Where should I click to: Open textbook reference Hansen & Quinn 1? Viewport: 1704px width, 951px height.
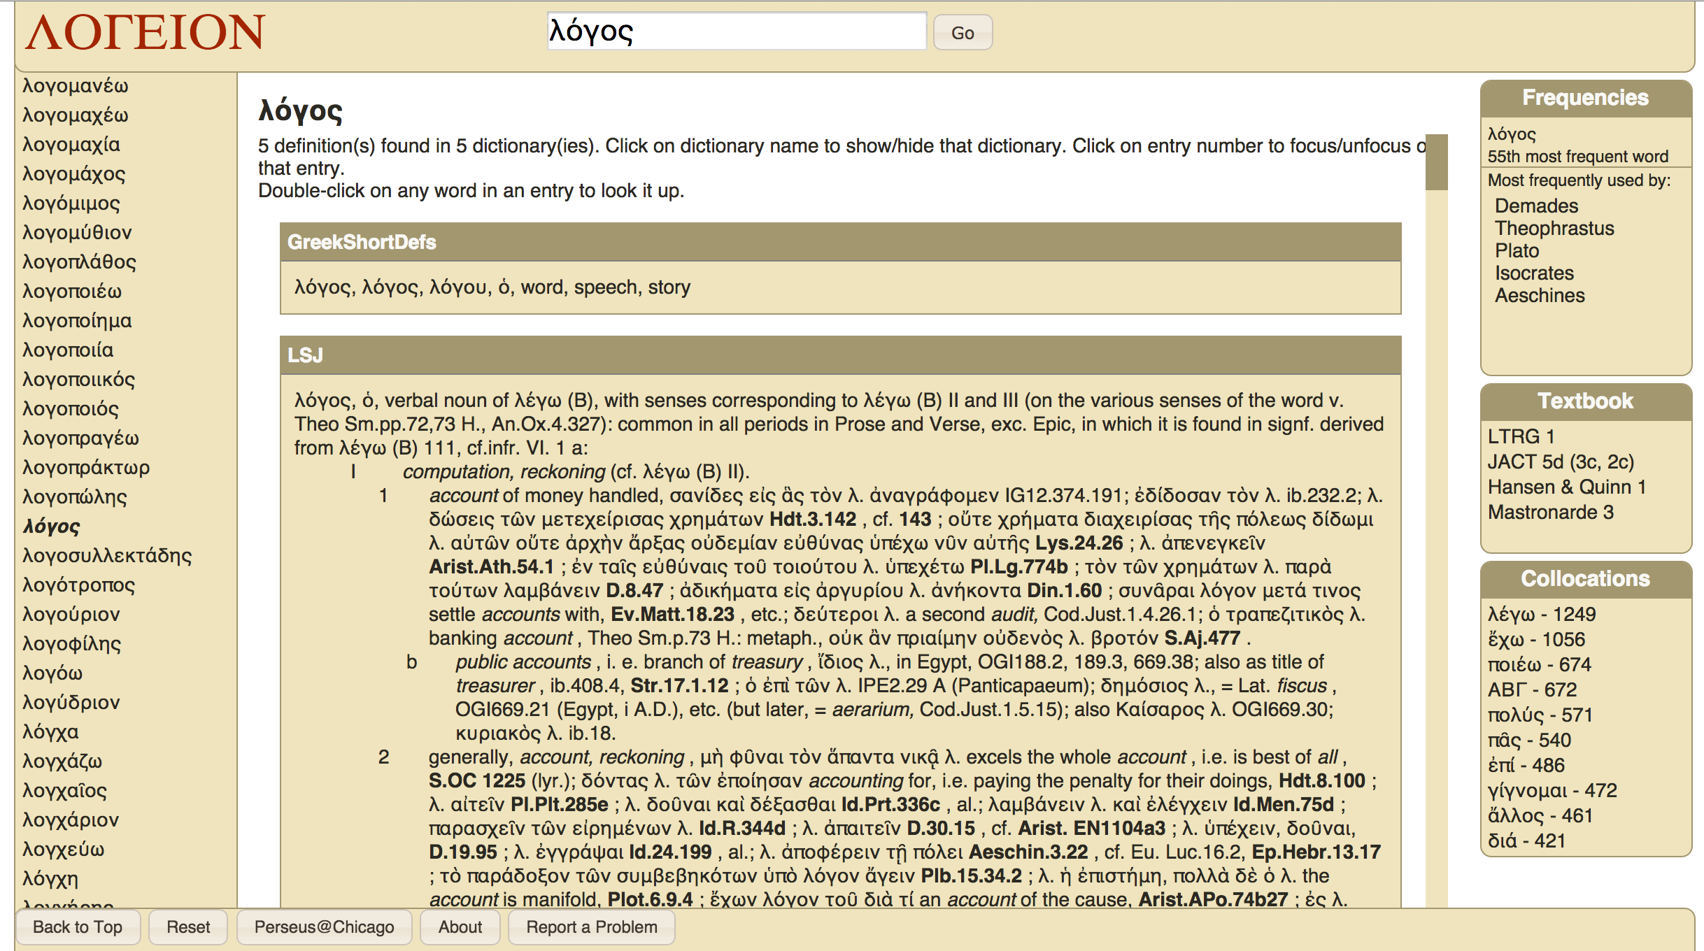(x=1566, y=487)
